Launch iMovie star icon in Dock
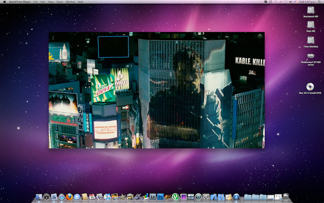 122,197
